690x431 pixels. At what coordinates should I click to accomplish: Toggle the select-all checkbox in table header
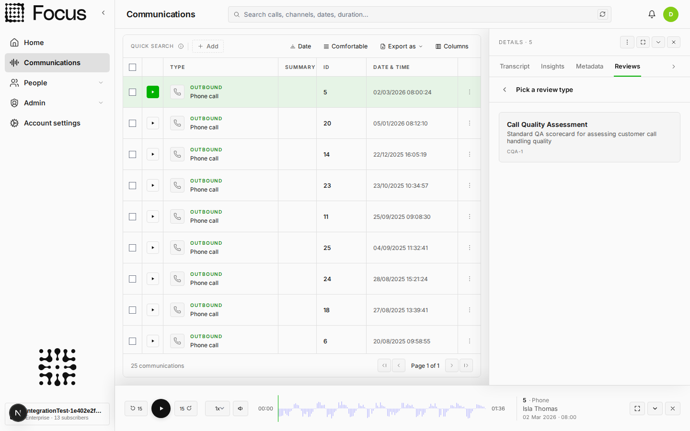click(x=133, y=67)
